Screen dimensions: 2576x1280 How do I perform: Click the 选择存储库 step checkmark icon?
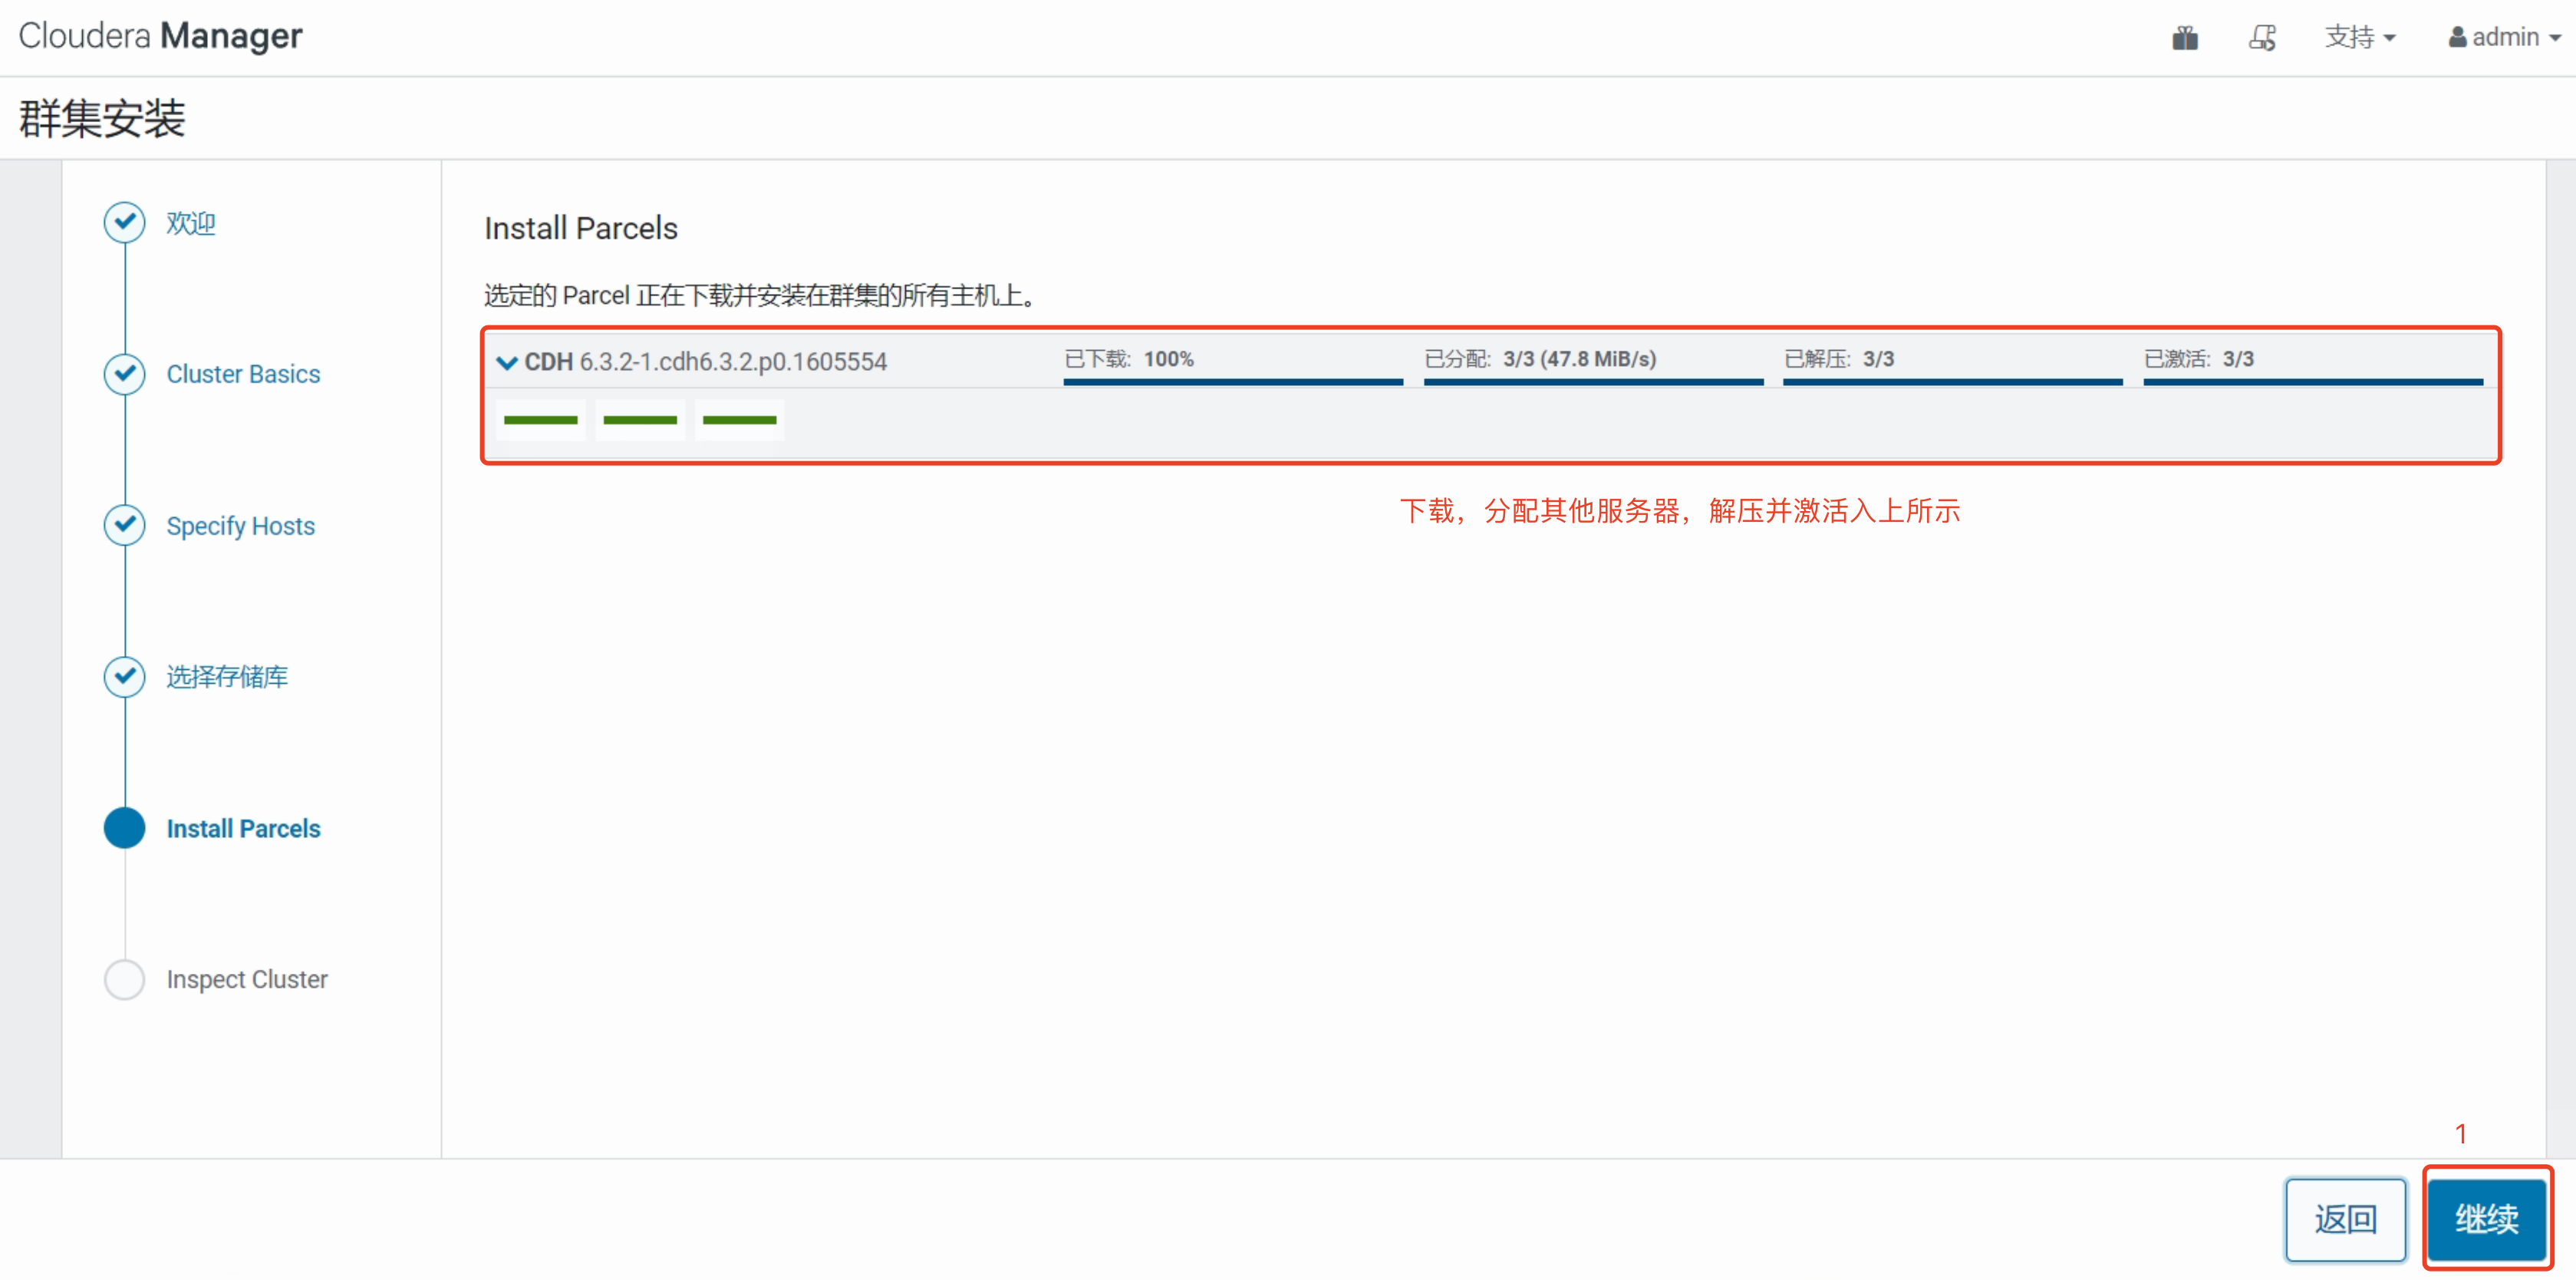click(124, 677)
